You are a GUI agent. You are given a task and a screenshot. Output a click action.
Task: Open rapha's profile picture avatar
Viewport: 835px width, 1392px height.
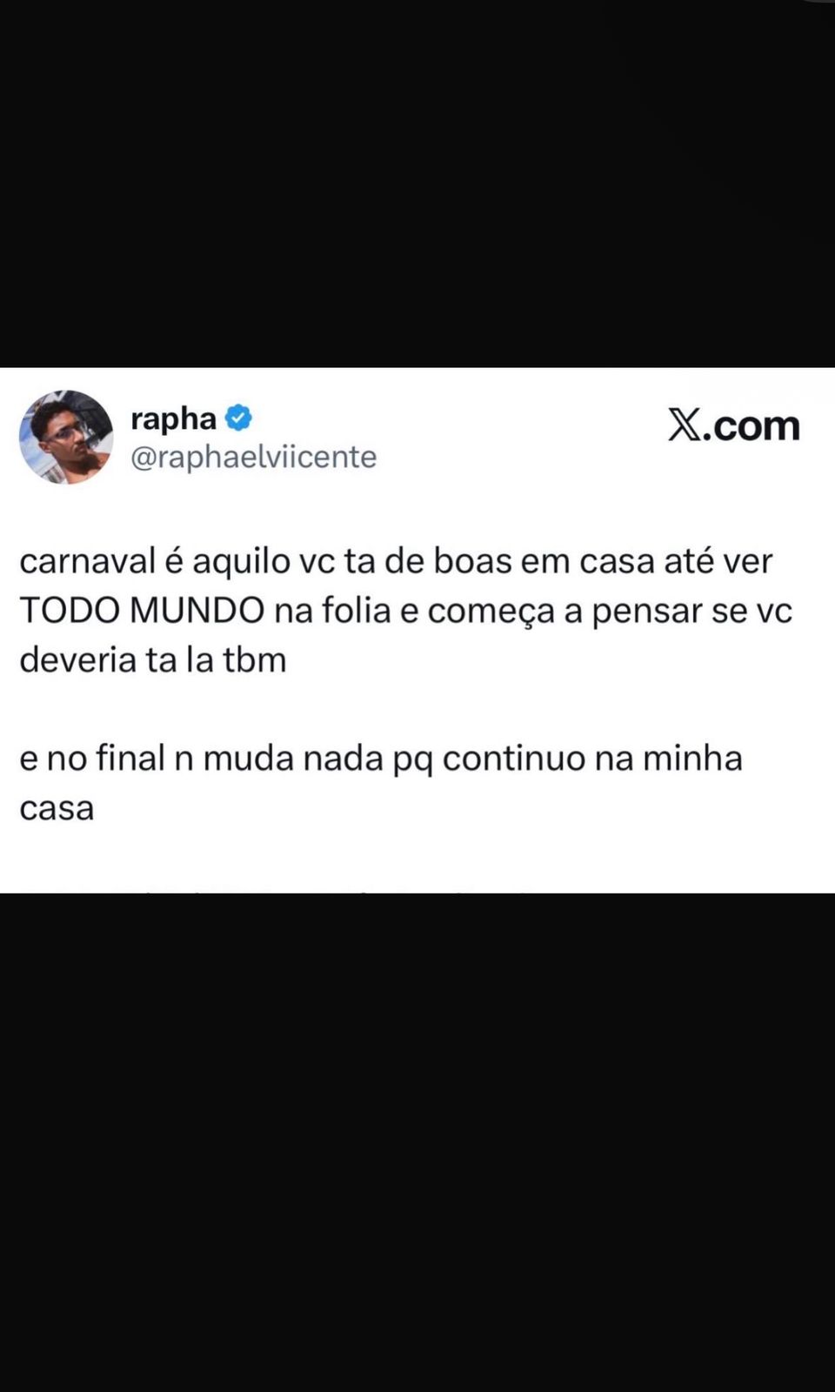[67, 437]
